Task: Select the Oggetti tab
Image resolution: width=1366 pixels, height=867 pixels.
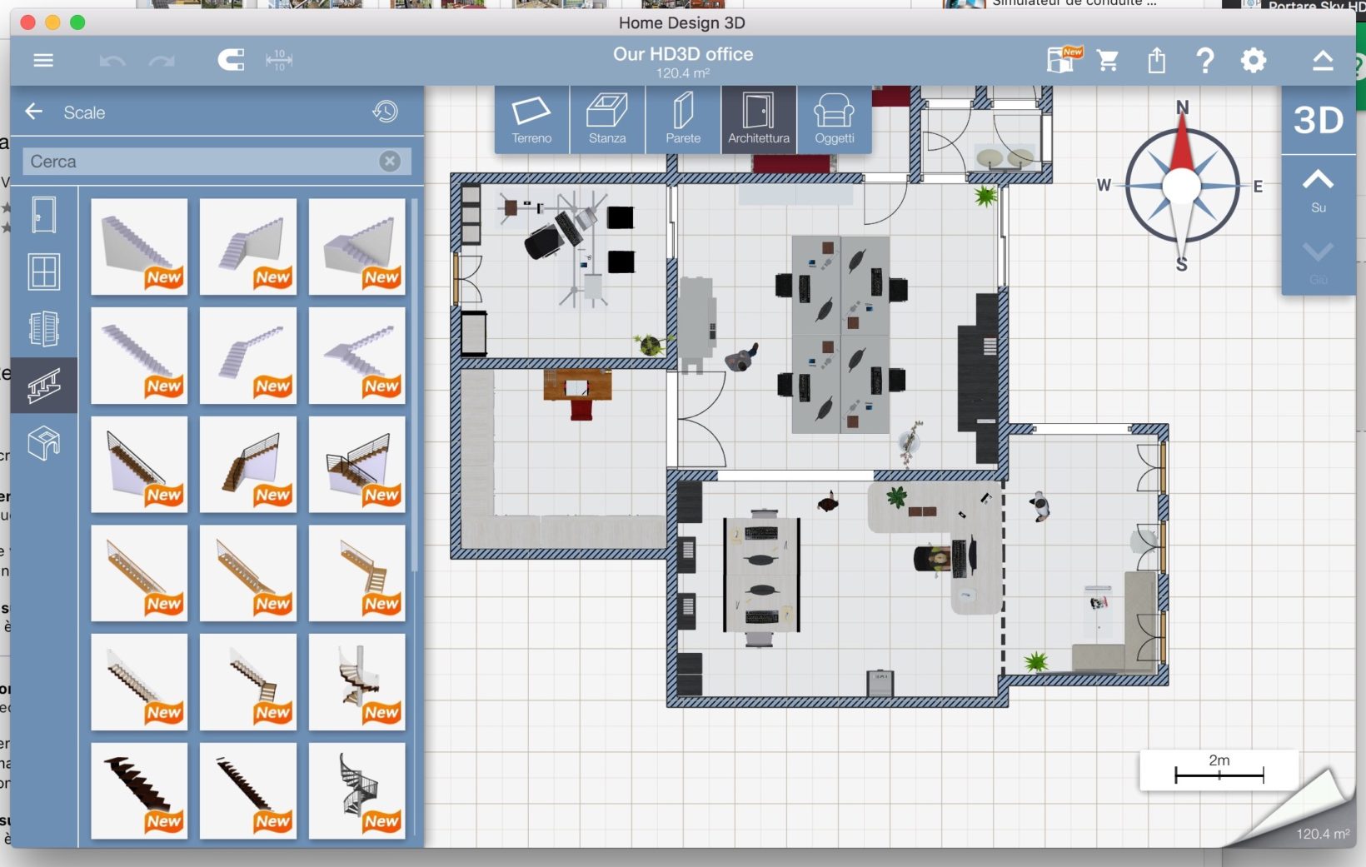Action: (834, 120)
